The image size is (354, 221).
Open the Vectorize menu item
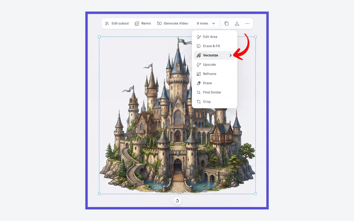(214, 55)
